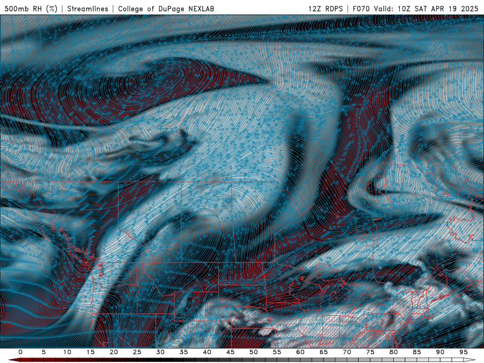Click 'College of DuPage NEXLAB' text
This screenshot has height=363, width=484.
(x=166, y=8)
